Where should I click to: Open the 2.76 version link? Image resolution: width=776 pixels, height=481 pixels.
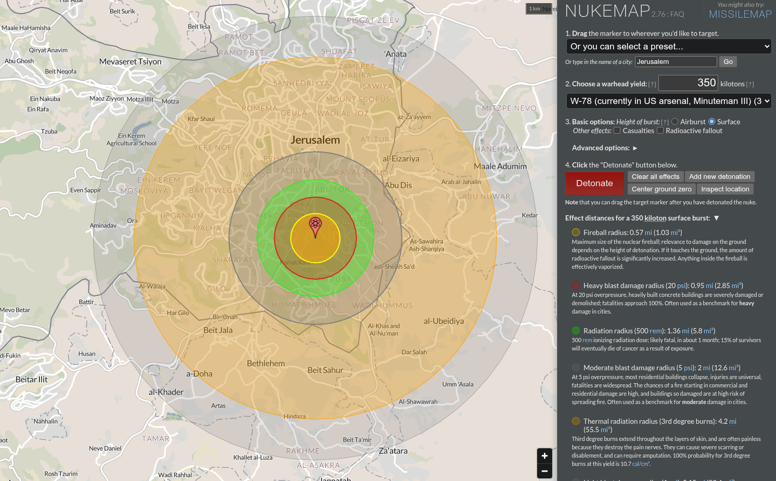click(659, 15)
